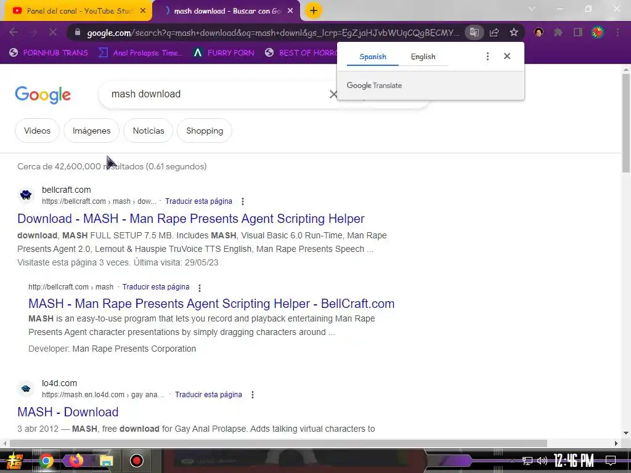Viewport: 631px width, 473px height.
Task: Open the volume control in system tray
Action: pyautogui.click(x=542, y=461)
